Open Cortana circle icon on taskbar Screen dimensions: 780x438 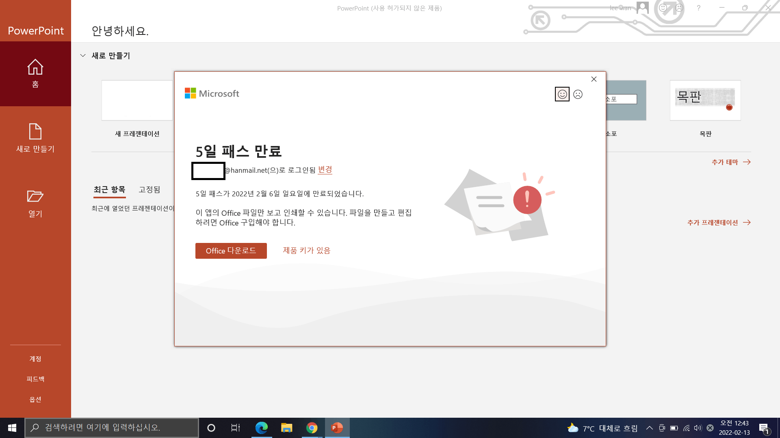(211, 428)
